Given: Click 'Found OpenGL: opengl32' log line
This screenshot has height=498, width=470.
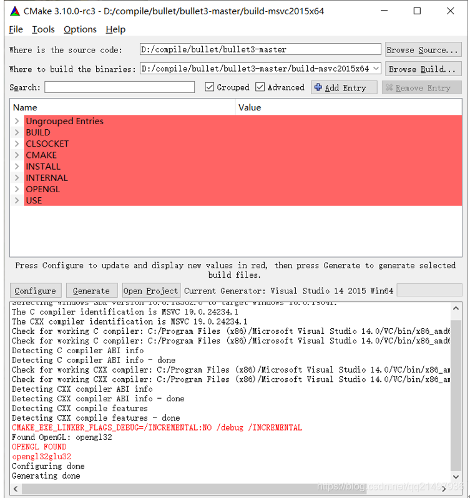Looking at the screenshot, I should (x=62, y=437).
